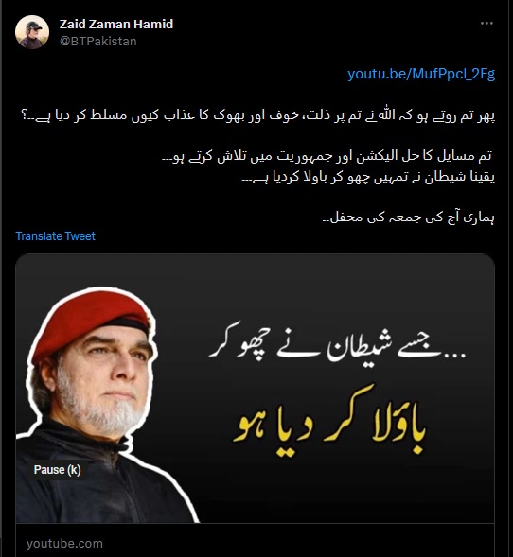Follow the youtu.be/MufPpcl_2Fg link

click(421, 74)
